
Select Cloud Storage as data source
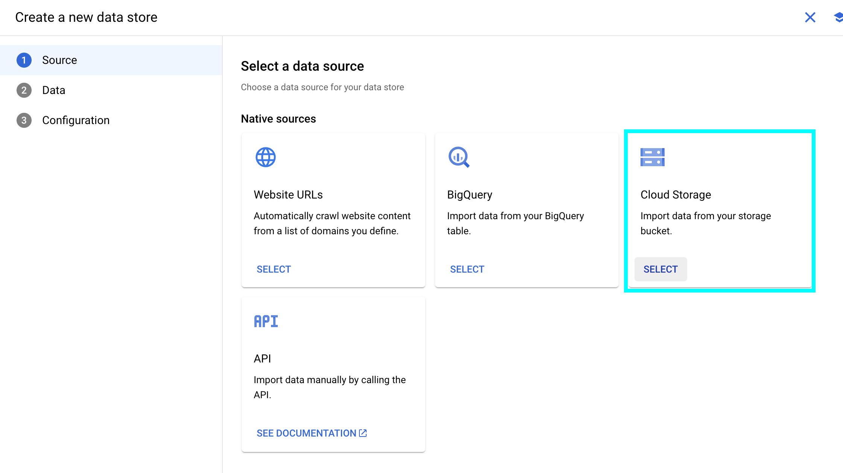point(660,269)
